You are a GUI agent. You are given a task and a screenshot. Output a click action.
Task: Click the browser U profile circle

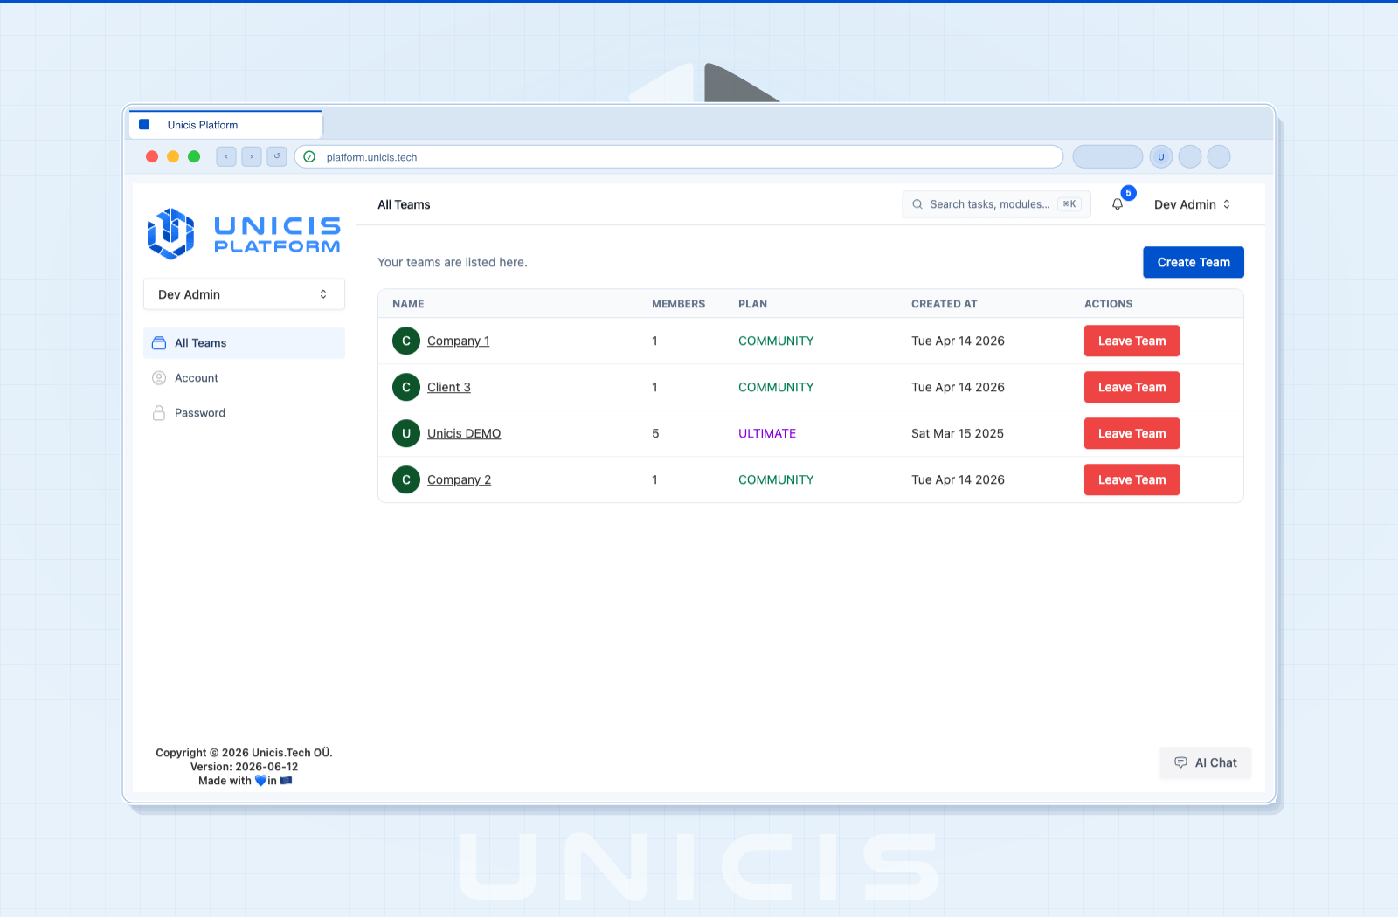click(x=1161, y=157)
